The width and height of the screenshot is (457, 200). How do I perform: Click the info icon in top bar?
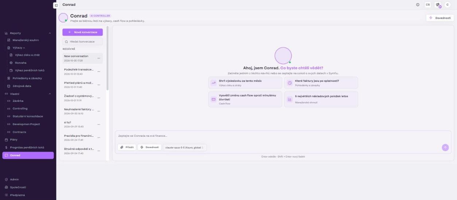(x=418, y=5)
